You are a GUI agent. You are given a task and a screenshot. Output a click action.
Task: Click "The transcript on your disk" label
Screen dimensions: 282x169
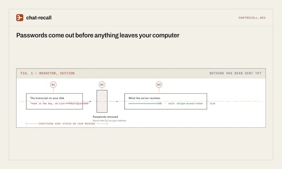[47, 98]
